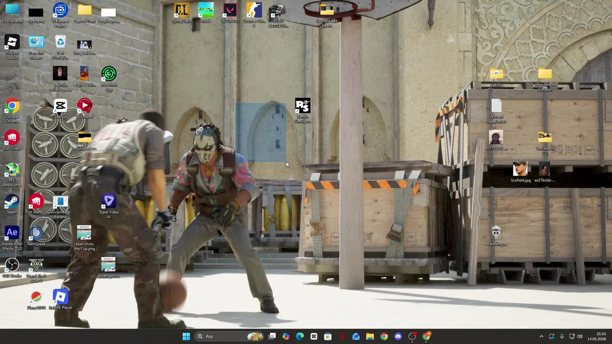612x344 pixels.
Task: Select the Wallpaper Engine shortcut
Action: coord(60,15)
